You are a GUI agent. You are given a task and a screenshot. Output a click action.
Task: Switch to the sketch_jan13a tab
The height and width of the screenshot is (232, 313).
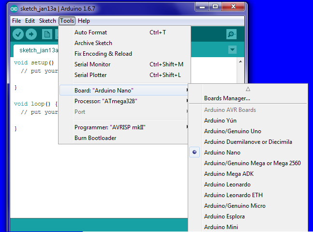coord(36,50)
